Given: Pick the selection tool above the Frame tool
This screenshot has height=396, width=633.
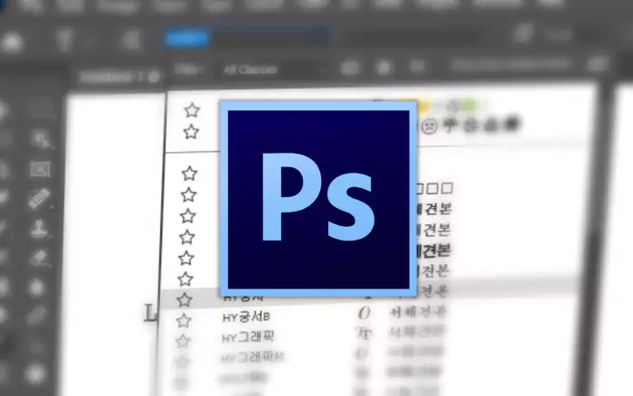Looking at the screenshot, I should point(41,139).
